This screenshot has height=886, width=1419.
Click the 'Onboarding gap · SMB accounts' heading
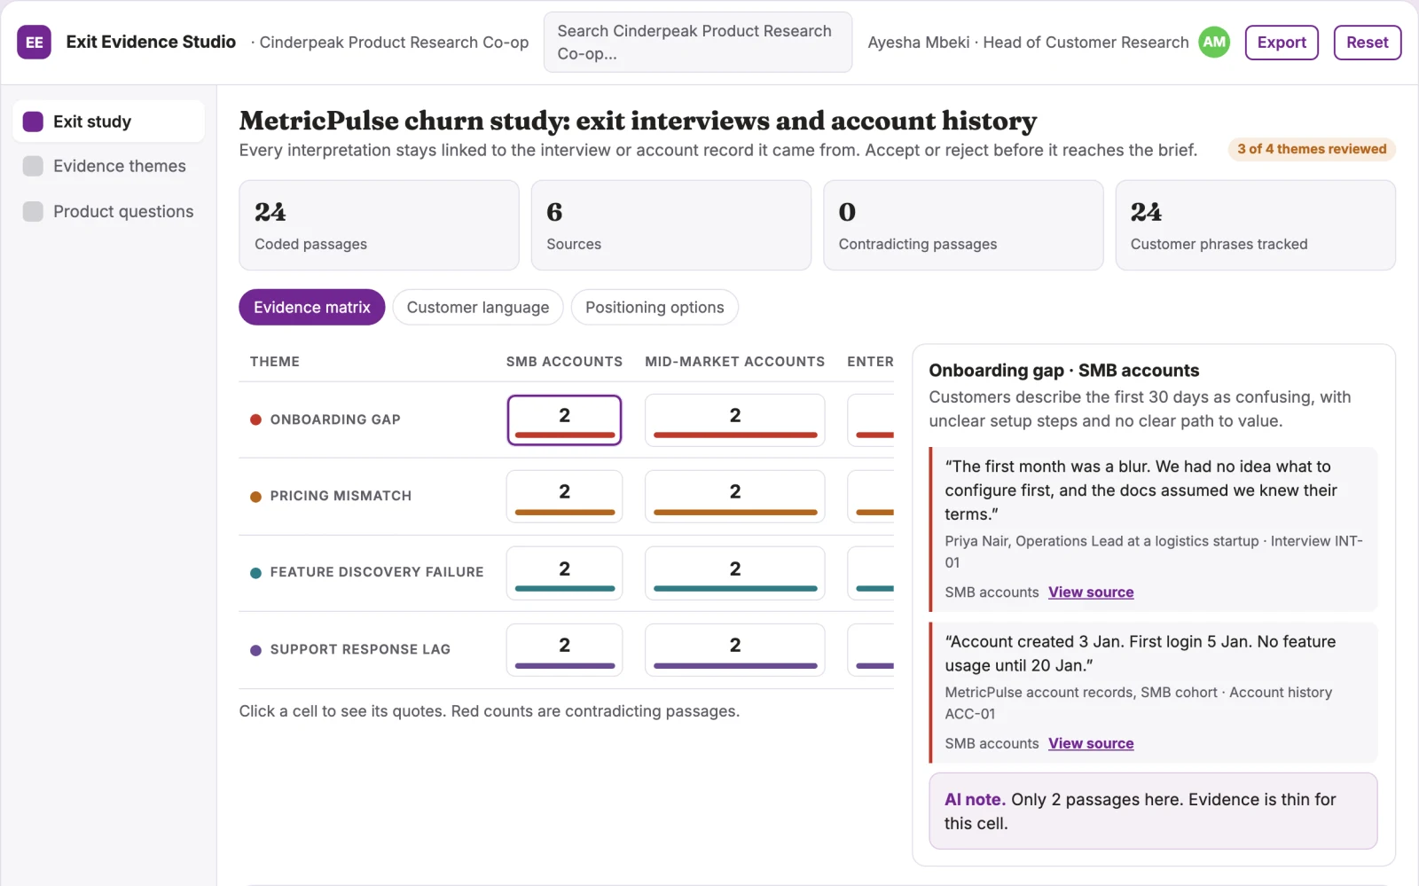click(1063, 371)
